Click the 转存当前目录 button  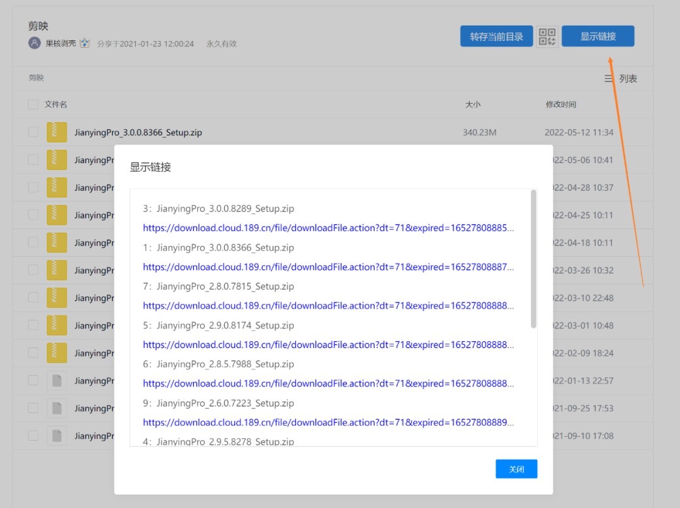[x=496, y=37]
